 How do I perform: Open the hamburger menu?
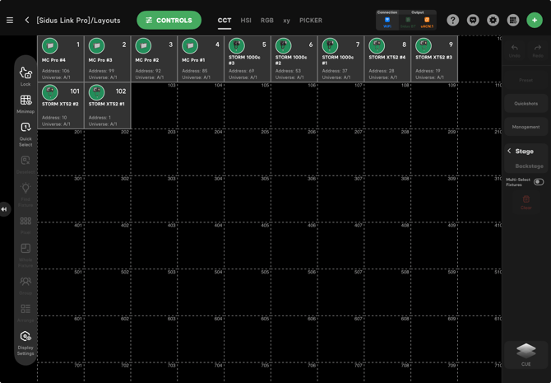tap(10, 21)
